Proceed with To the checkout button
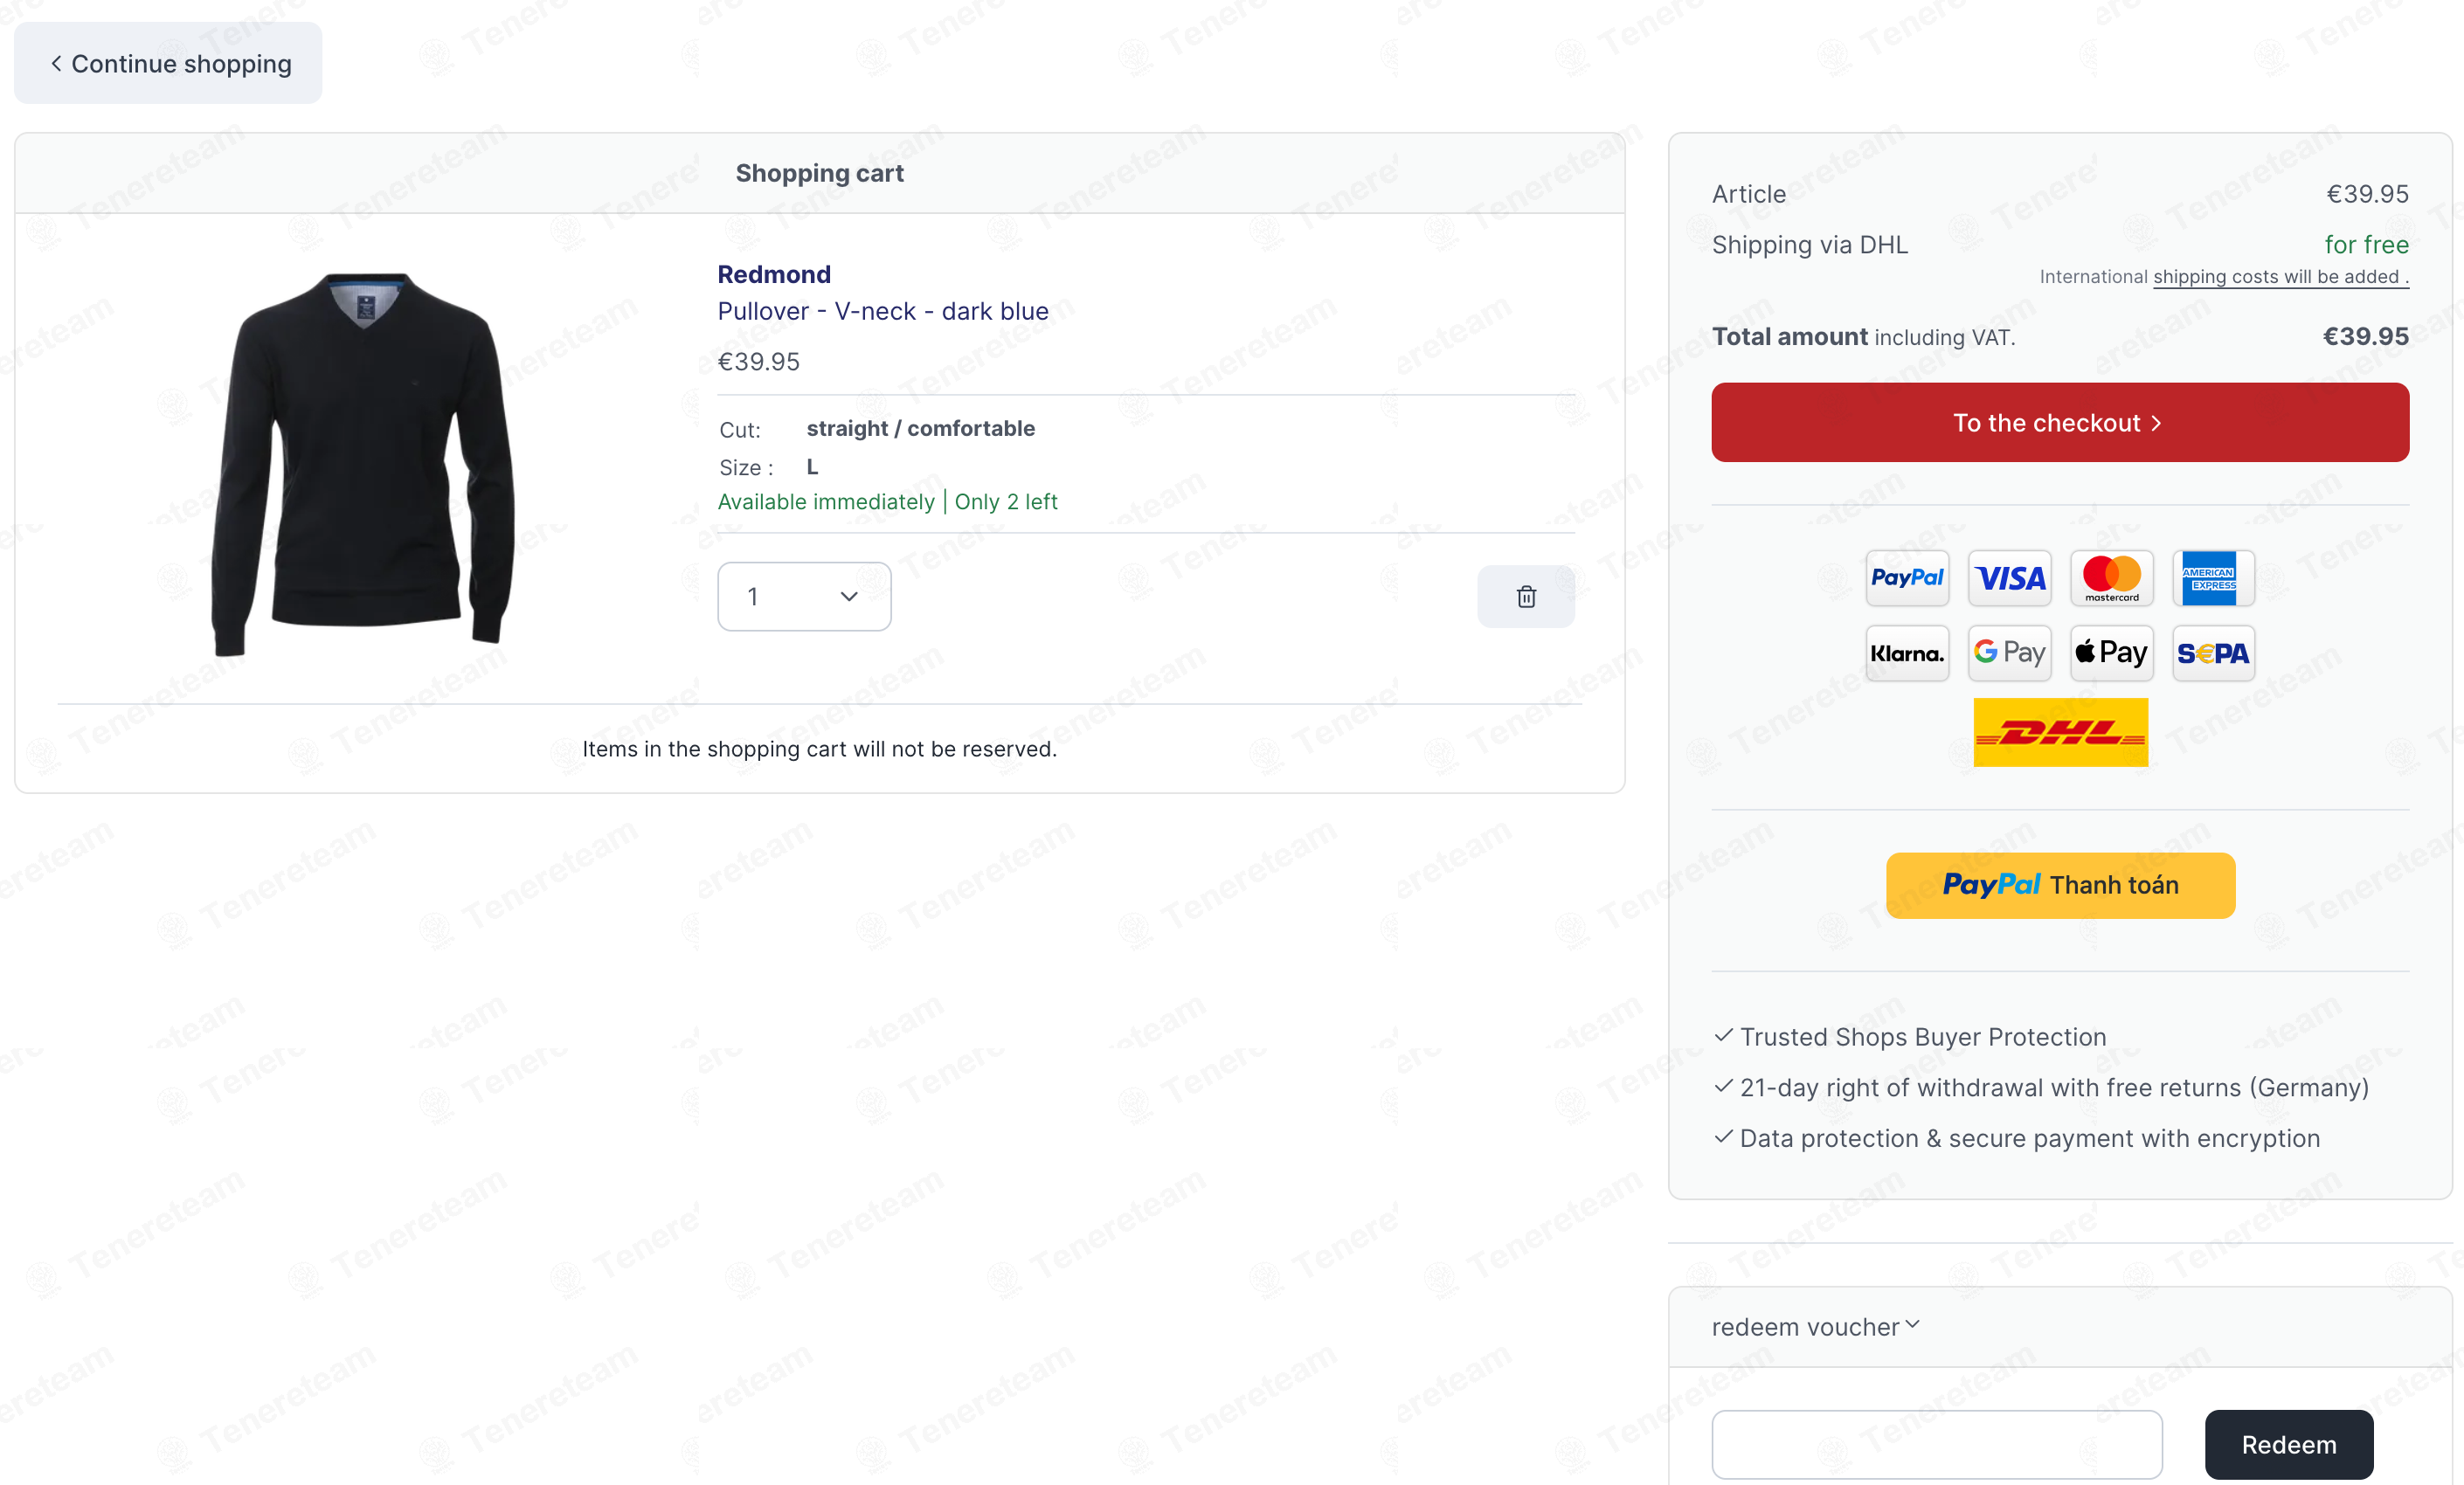The image size is (2464, 1485). (x=2060, y=423)
